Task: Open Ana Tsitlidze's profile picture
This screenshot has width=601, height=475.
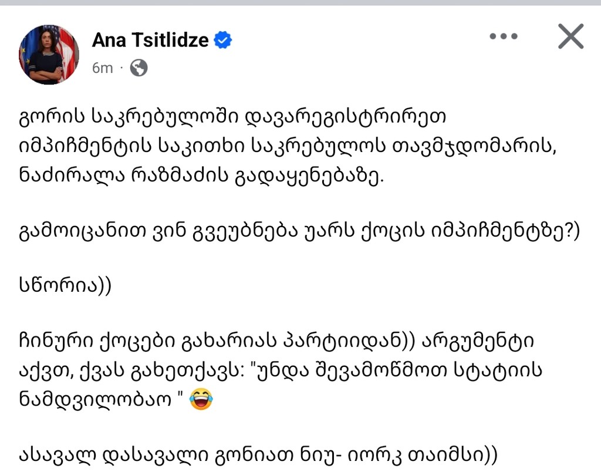Action: tap(49, 55)
